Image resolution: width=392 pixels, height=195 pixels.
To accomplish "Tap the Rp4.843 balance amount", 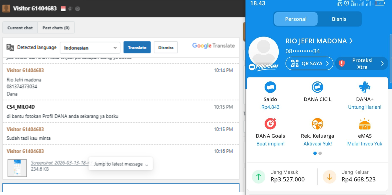I will [x=270, y=107].
